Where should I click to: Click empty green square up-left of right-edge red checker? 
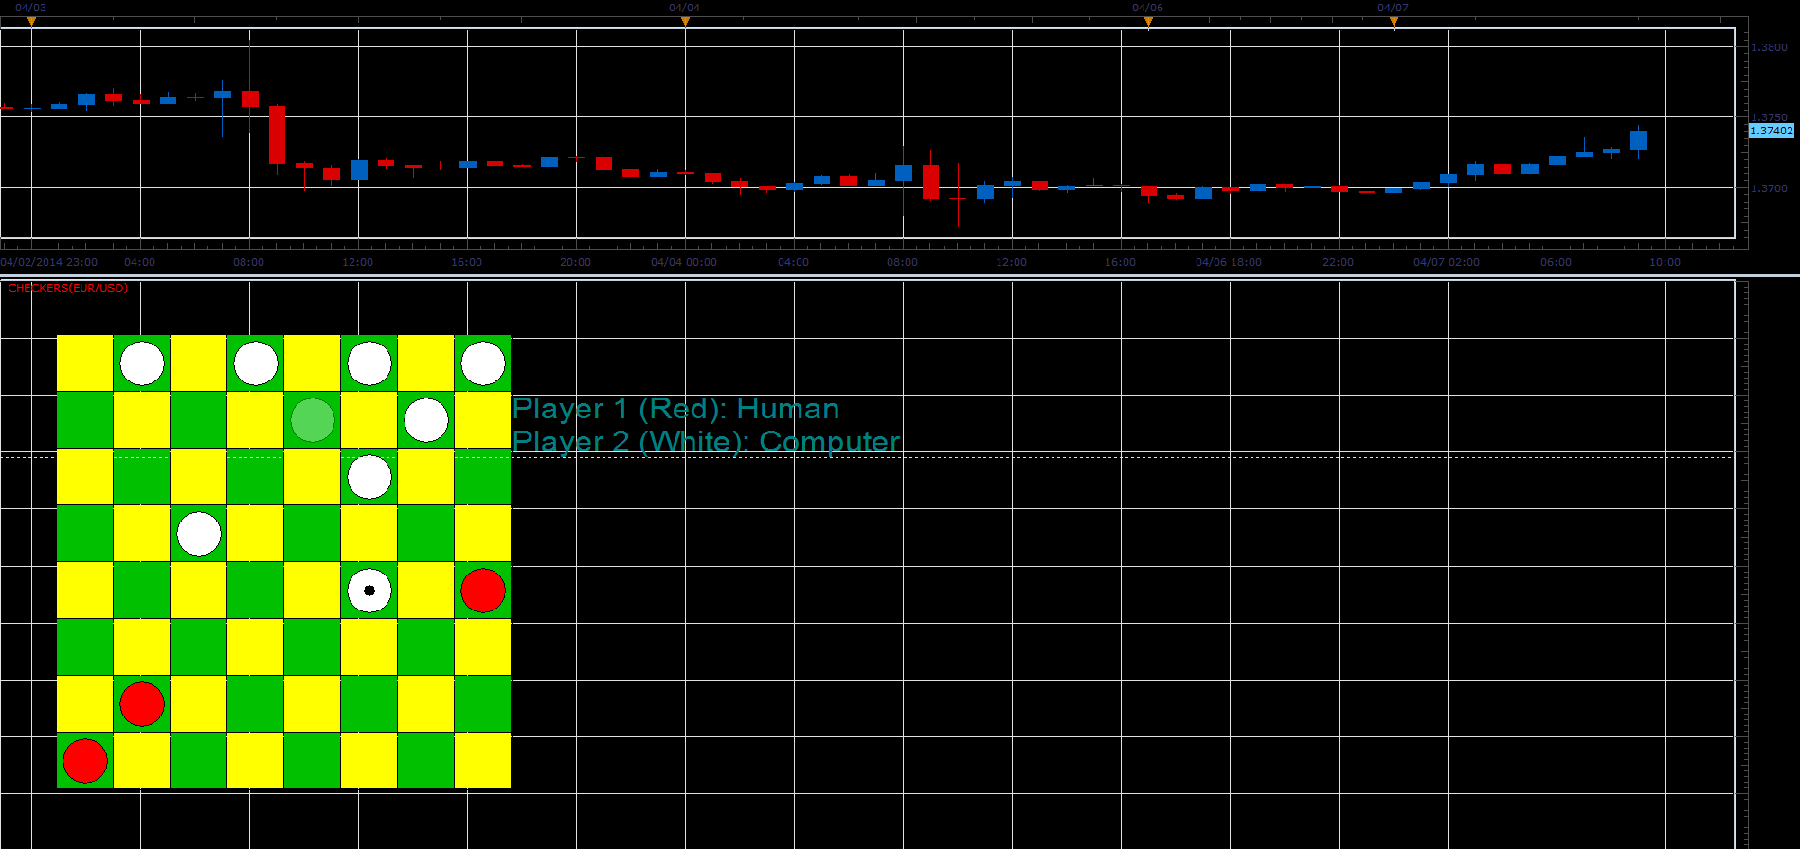pyautogui.click(x=426, y=534)
